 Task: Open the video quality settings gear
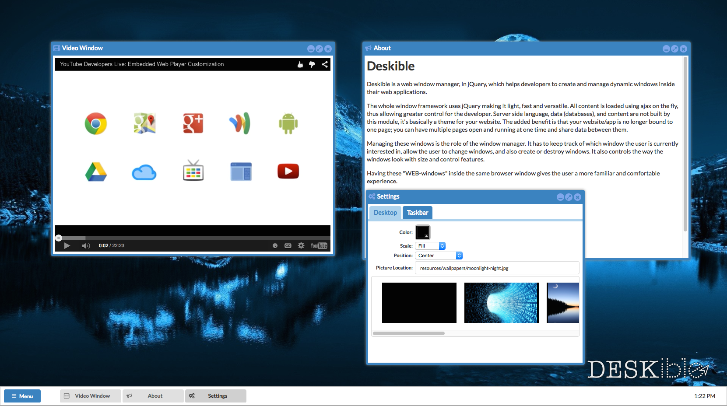click(301, 245)
